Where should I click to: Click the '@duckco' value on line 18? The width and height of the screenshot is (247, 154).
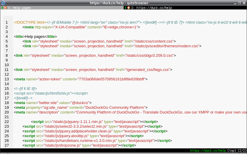(x=80, y=103)
